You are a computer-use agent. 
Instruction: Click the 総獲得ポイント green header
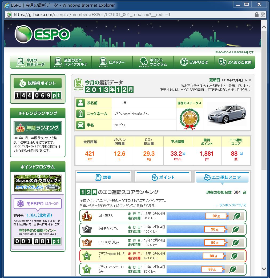[38, 83]
